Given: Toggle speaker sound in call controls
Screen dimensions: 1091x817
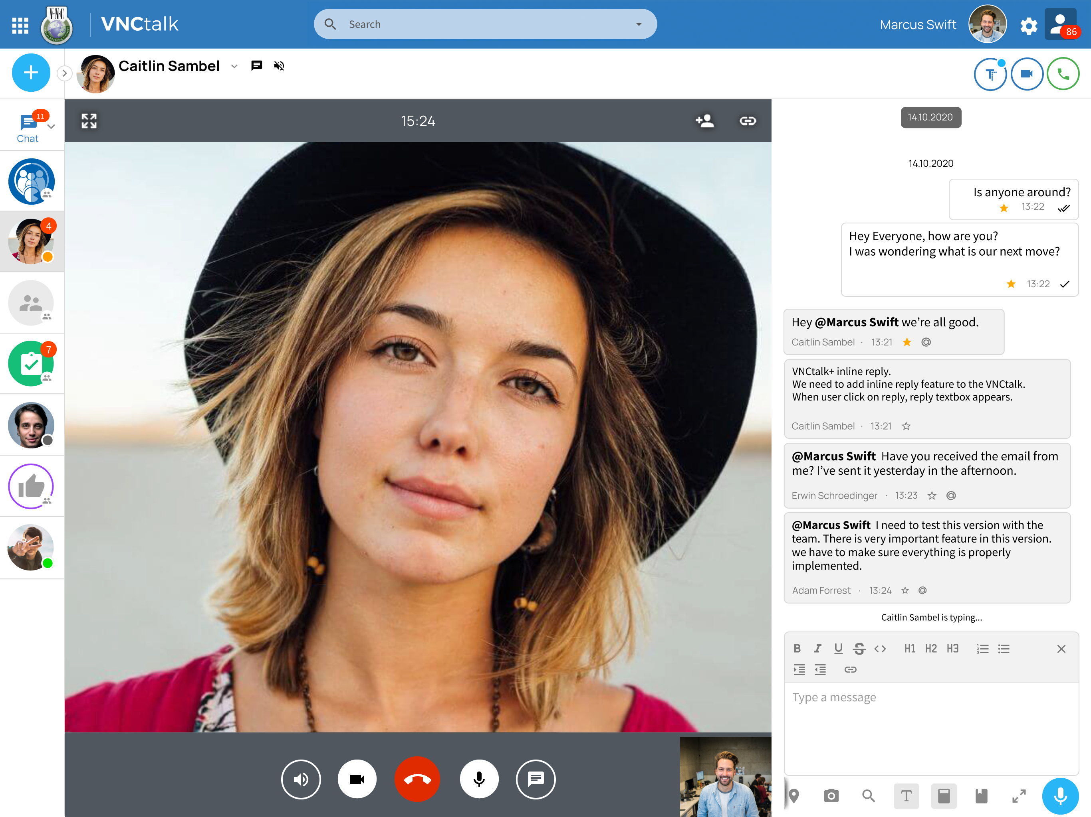Looking at the screenshot, I should coord(301,779).
